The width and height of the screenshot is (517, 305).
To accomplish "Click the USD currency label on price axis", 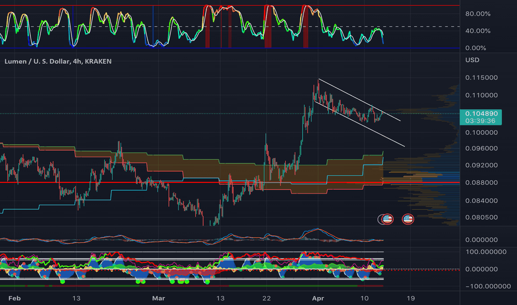I will (x=472, y=60).
